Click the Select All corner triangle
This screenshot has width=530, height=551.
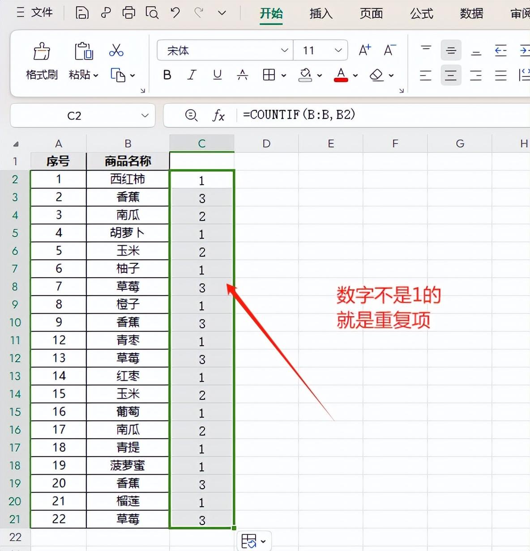(x=16, y=144)
